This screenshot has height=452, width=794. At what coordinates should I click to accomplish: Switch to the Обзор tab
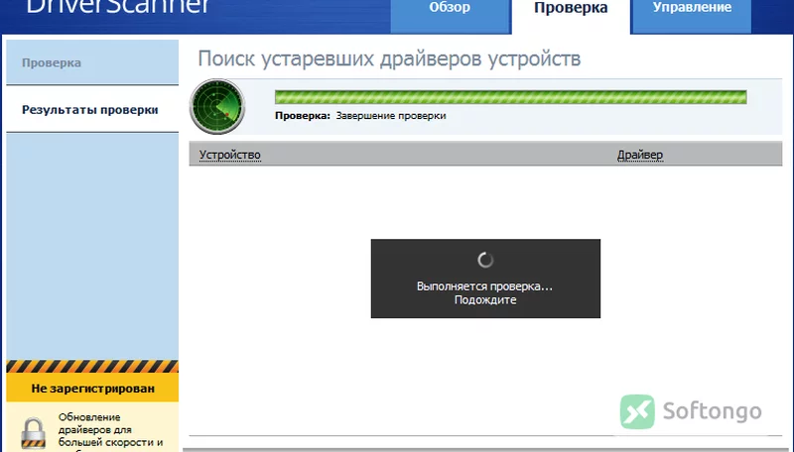(x=450, y=15)
